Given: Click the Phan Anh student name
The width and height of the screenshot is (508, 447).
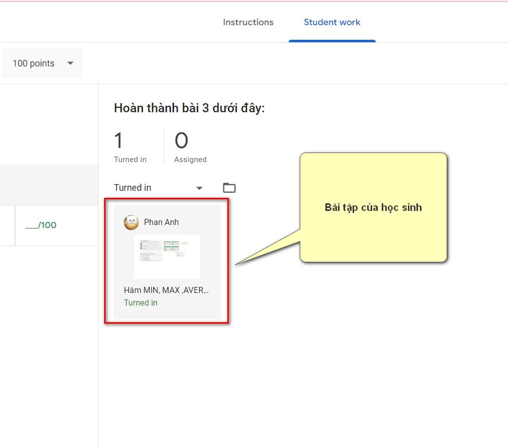Looking at the screenshot, I should [161, 222].
